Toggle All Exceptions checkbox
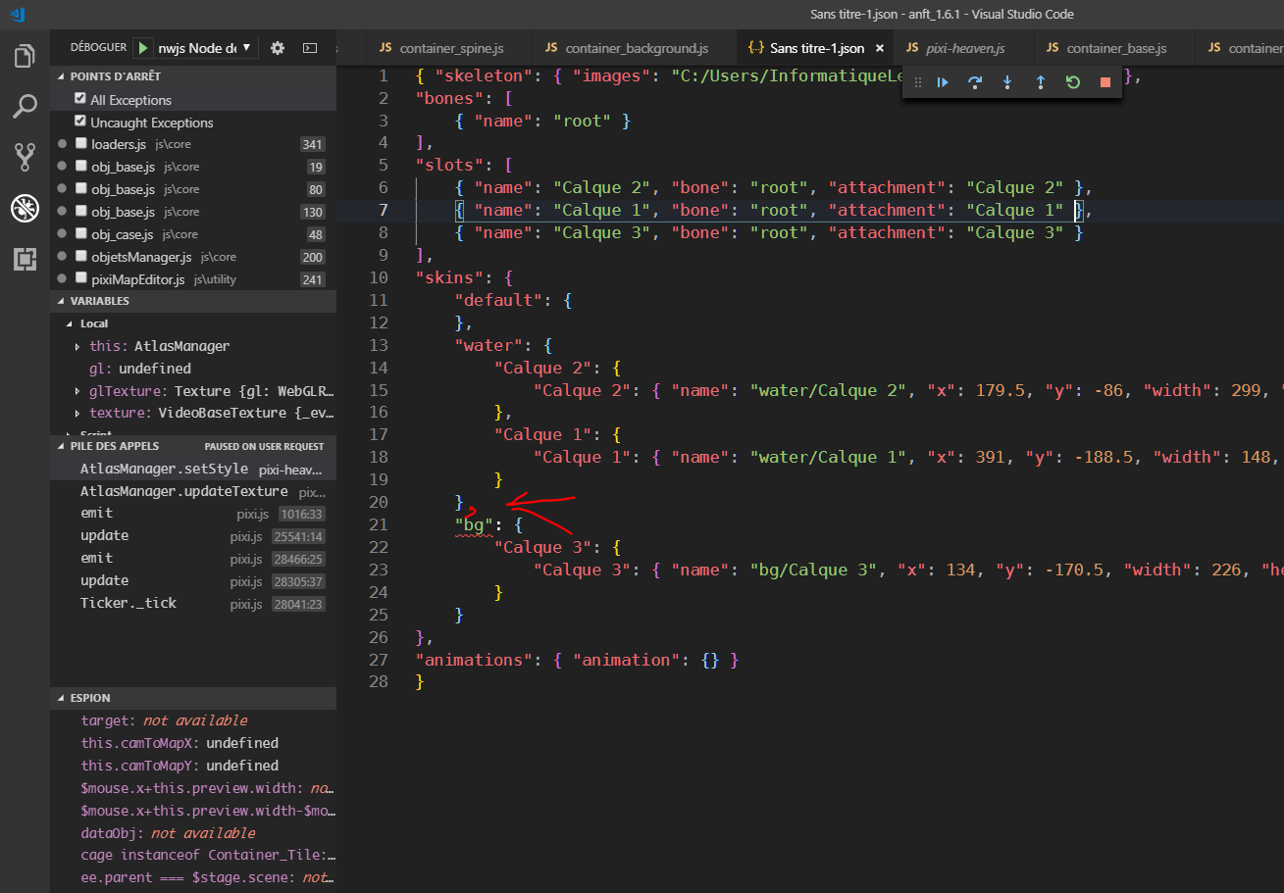 (x=80, y=99)
